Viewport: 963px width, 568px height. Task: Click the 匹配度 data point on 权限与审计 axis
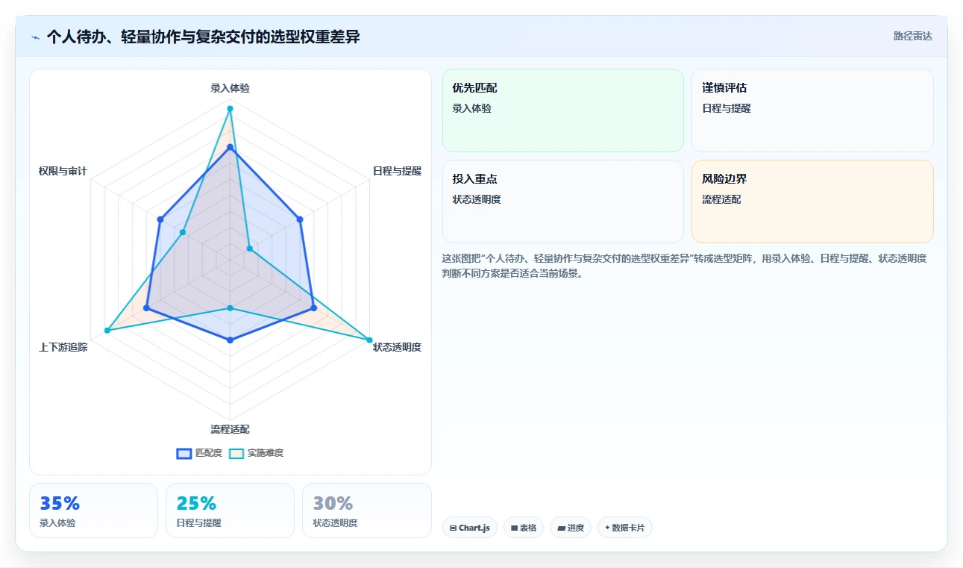(160, 219)
